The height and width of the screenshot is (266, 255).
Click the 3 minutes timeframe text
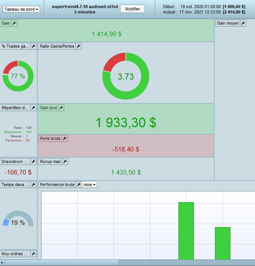(85, 12)
